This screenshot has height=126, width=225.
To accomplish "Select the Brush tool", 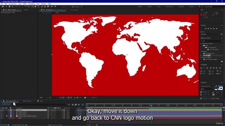I will click(x=42, y=7).
